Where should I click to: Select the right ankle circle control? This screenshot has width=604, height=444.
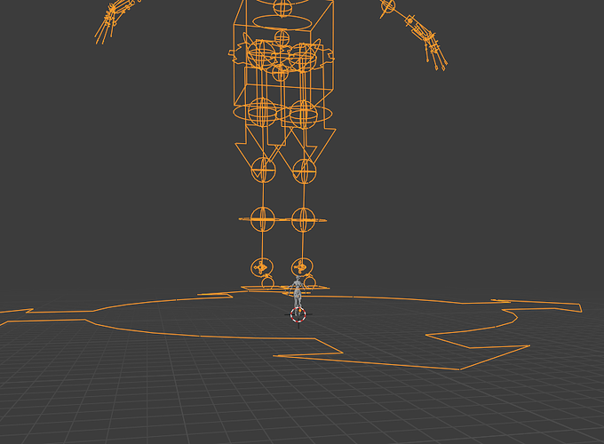tap(302, 266)
